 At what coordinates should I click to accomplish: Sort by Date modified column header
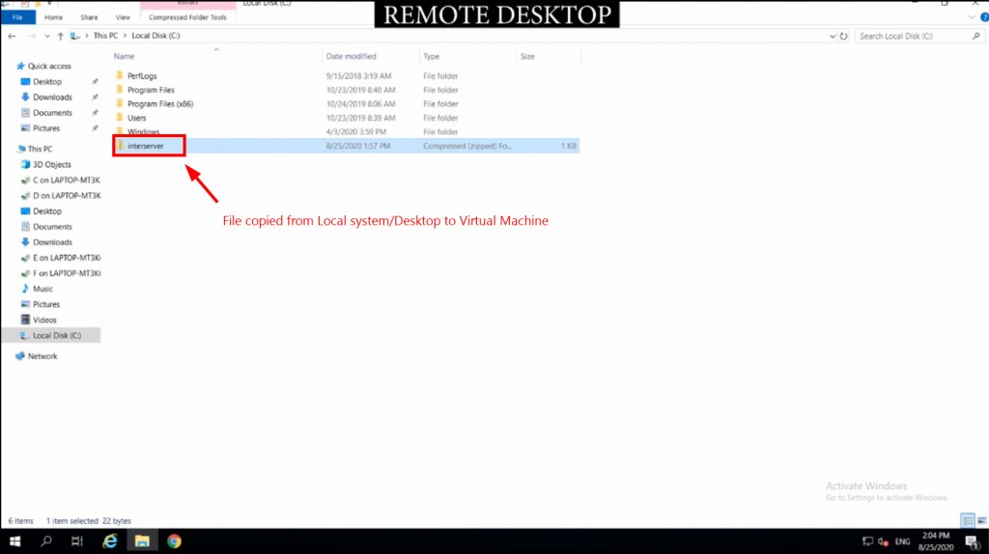[351, 57]
